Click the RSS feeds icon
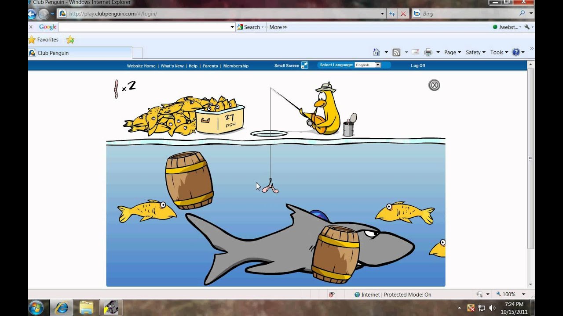The width and height of the screenshot is (563, 316). (396, 52)
